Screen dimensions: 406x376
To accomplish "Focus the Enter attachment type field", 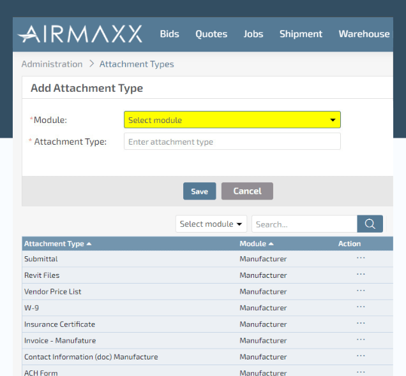I will [232, 141].
